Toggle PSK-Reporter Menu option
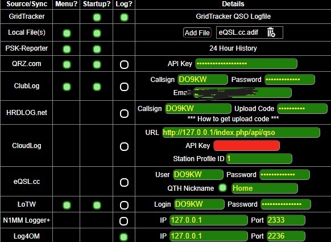The width and height of the screenshot is (331, 242). point(67,49)
